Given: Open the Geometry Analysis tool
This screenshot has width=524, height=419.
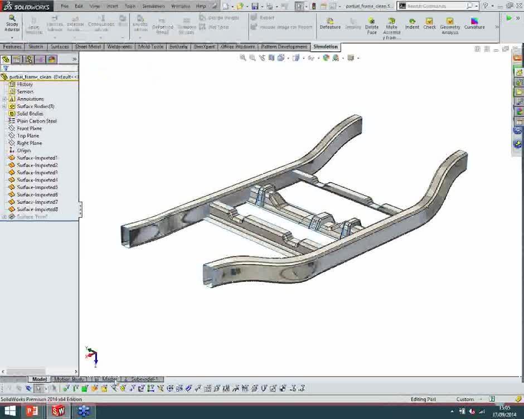Looking at the screenshot, I should point(449,25).
